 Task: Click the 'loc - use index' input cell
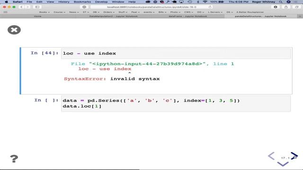tap(176, 53)
